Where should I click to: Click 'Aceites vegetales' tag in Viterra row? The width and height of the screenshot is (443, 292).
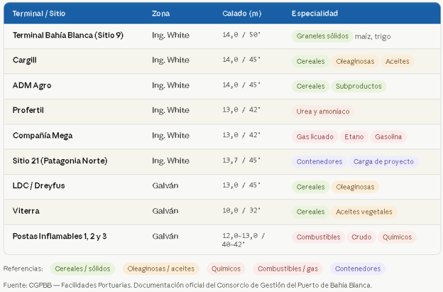coord(364,212)
